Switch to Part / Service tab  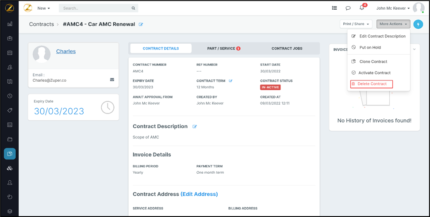click(x=223, y=49)
